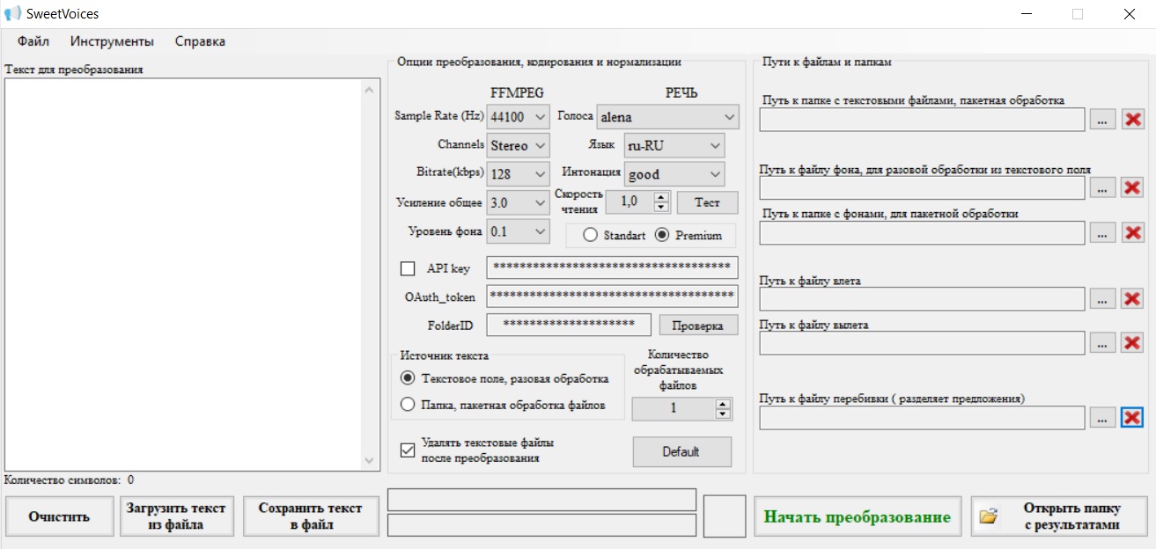The image size is (1156, 549).
Task: Open the Инструменты menu
Action: [x=112, y=41]
